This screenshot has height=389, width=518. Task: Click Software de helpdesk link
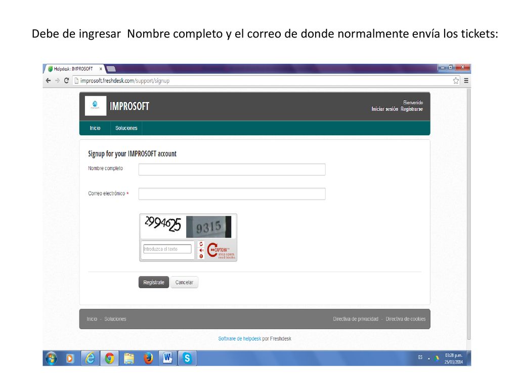tap(239, 338)
